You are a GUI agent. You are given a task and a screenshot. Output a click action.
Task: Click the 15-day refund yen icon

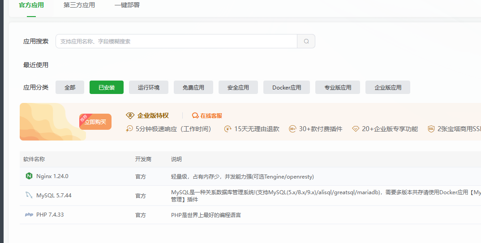[228, 129]
